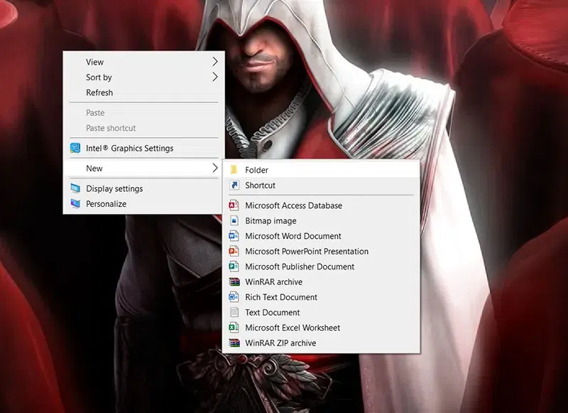
Task: Click the WinRAR ZIP archive icon
Action: coord(234,343)
